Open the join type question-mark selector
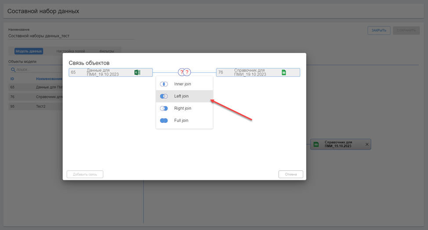This screenshot has height=230, width=428. [x=184, y=72]
